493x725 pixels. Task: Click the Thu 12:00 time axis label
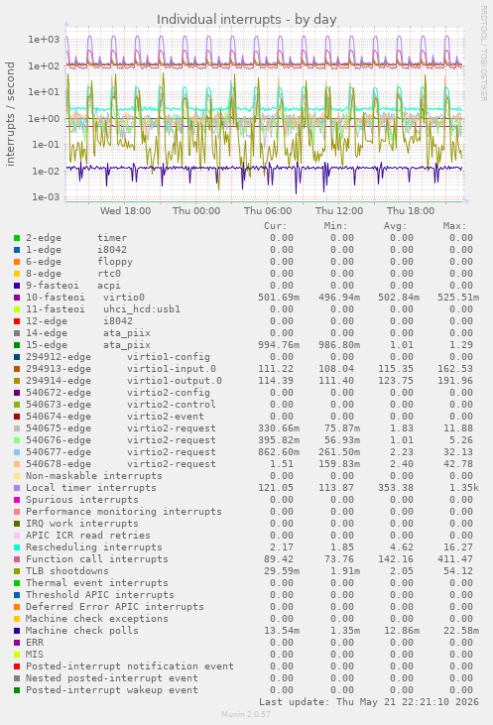pos(339,211)
